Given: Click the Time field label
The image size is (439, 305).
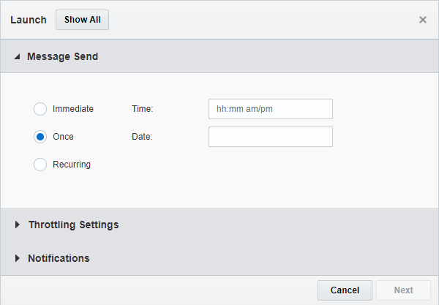Looking at the screenshot, I should coord(143,109).
